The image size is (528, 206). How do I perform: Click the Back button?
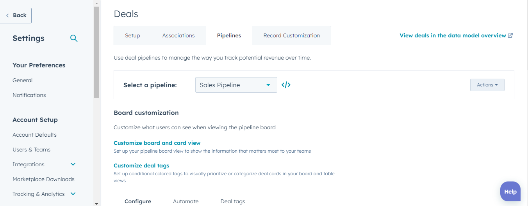tap(16, 15)
